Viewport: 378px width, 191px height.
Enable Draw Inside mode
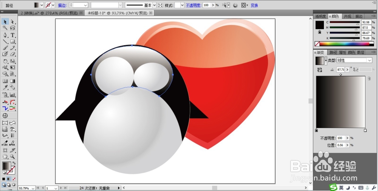14,185
